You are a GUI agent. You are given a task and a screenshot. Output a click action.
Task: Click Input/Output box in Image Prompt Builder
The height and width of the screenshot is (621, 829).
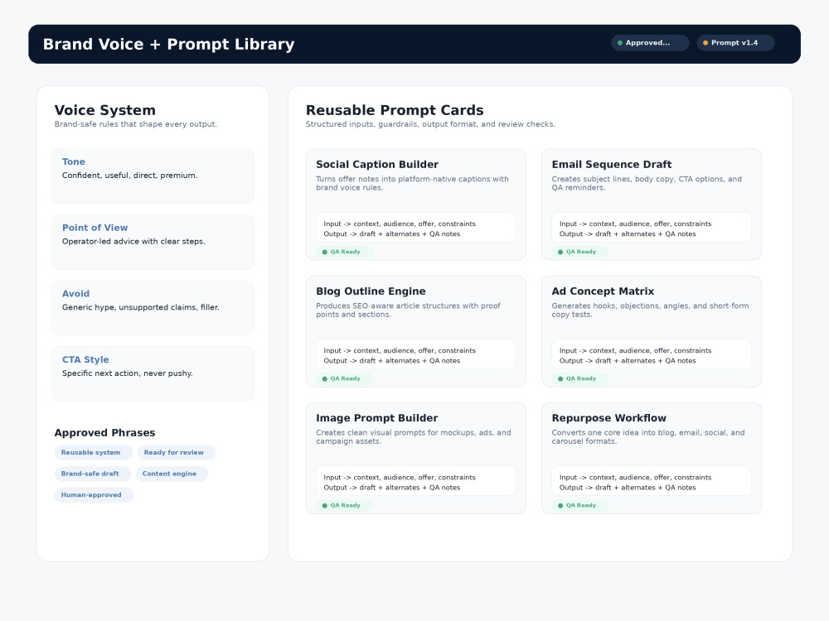pyautogui.click(x=415, y=481)
